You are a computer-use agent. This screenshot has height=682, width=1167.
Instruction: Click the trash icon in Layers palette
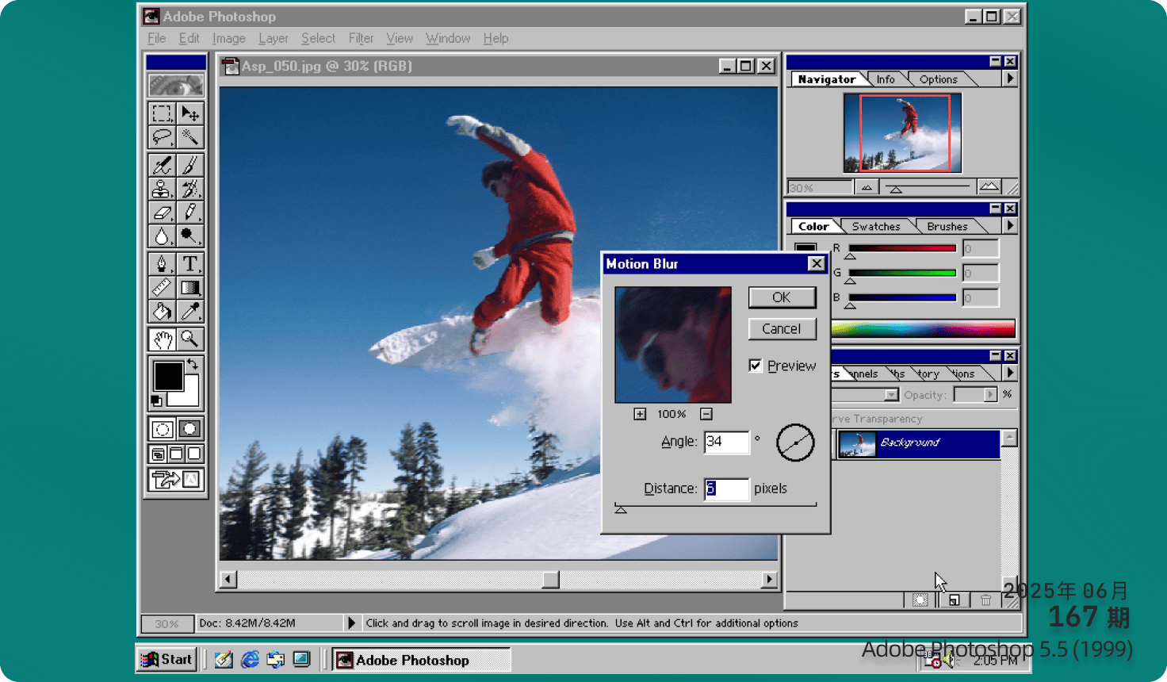click(985, 600)
